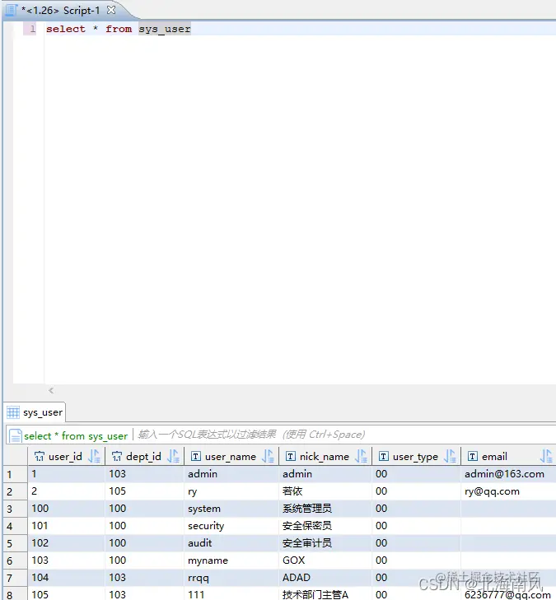Click the user_id column header

(66, 456)
